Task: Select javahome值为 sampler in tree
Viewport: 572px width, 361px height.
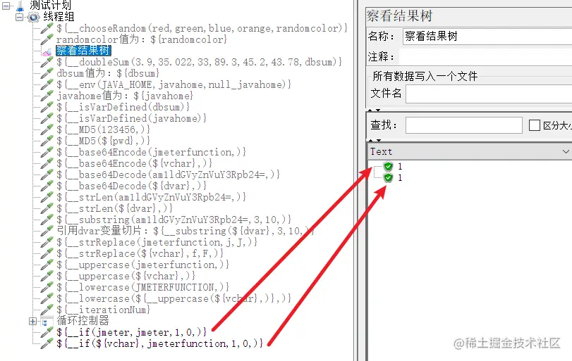Action: (x=125, y=96)
